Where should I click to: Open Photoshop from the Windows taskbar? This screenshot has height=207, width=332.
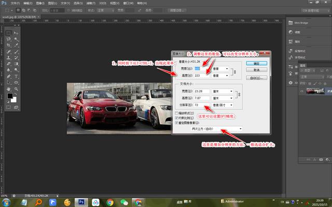pyautogui.click(x=81, y=202)
